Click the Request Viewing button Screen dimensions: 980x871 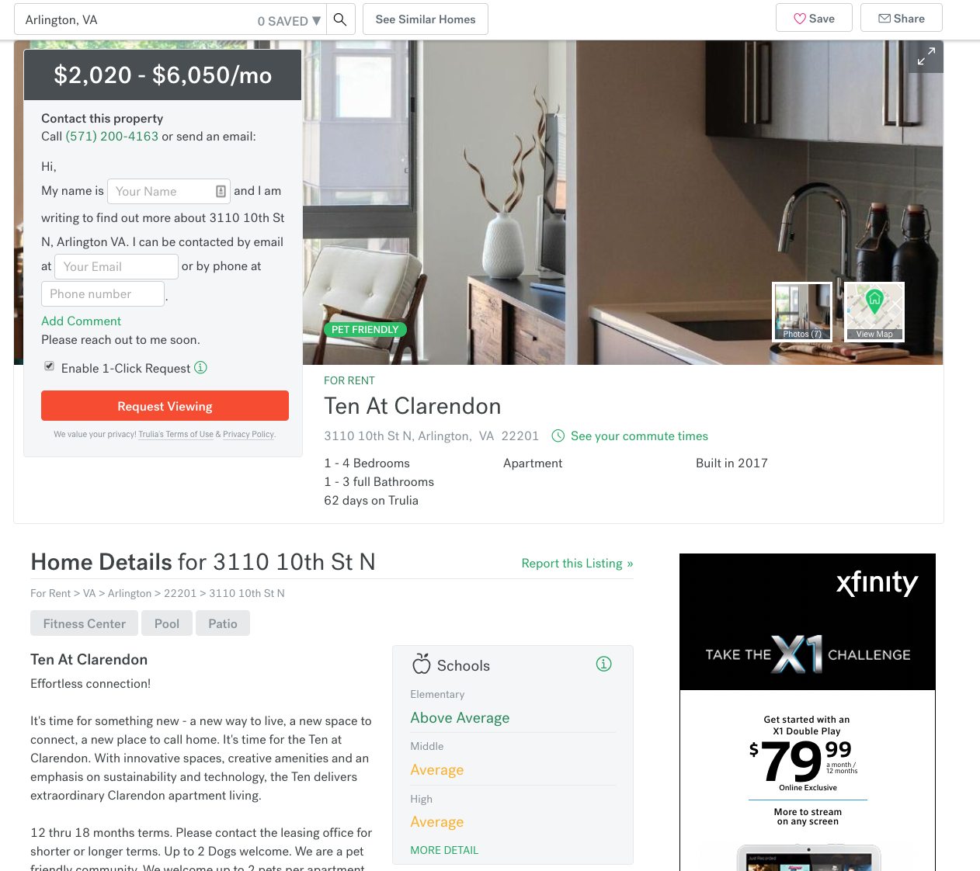pyautogui.click(x=165, y=406)
